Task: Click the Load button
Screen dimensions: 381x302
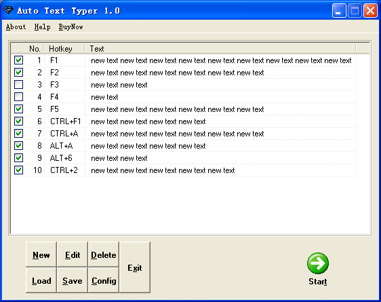Action: click(41, 280)
